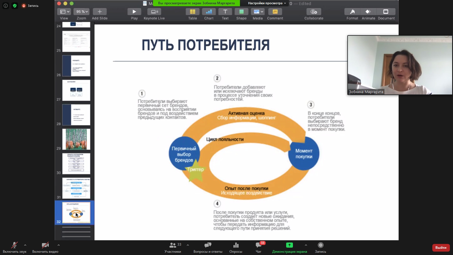Open the View options dropdown
This screenshot has width=453, height=255.
(x=64, y=12)
